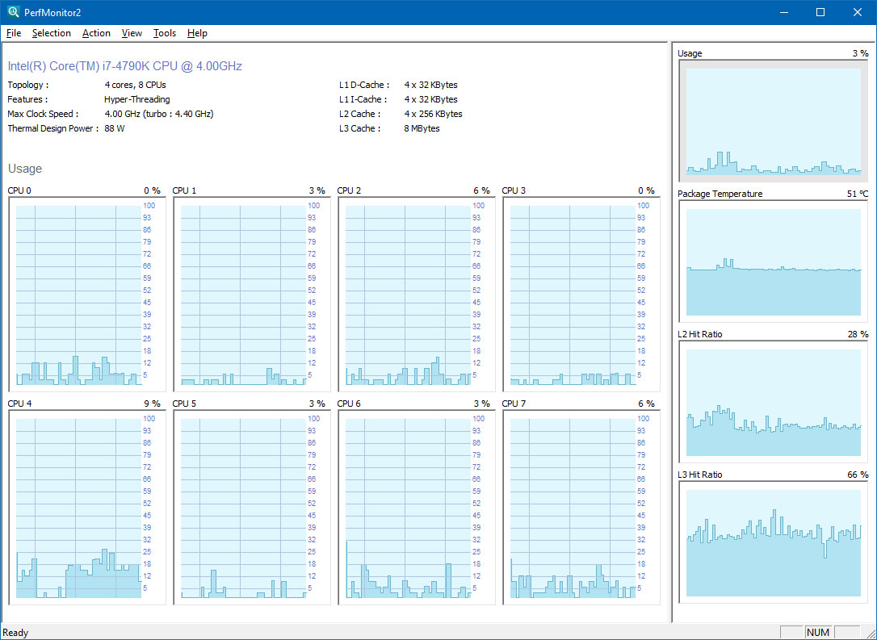Select the Package Temperature graph
877x640 pixels.
click(x=774, y=261)
